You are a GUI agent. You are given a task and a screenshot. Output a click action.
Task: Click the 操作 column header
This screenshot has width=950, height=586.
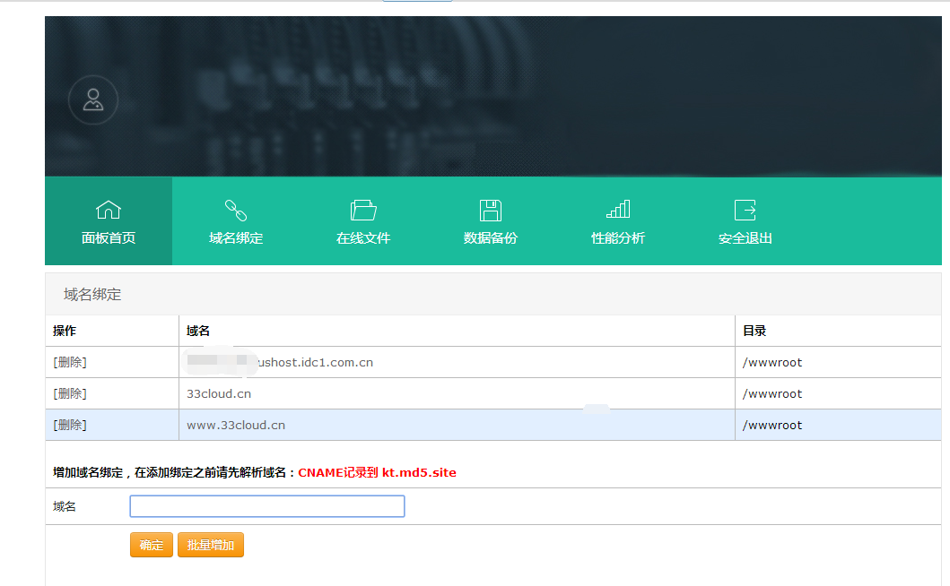[x=65, y=331]
